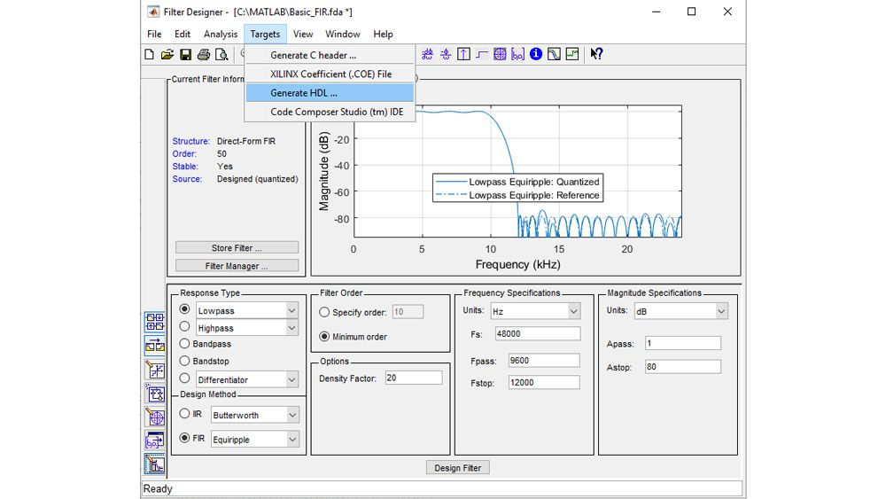Click the Save filter toolbar icon
The height and width of the screenshot is (499, 886).
[x=186, y=54]
